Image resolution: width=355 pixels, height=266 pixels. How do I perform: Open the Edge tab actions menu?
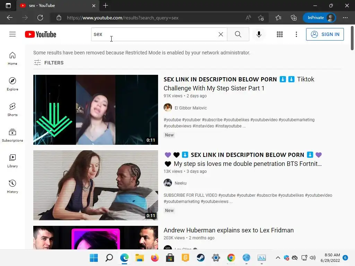tap(8, 6)
